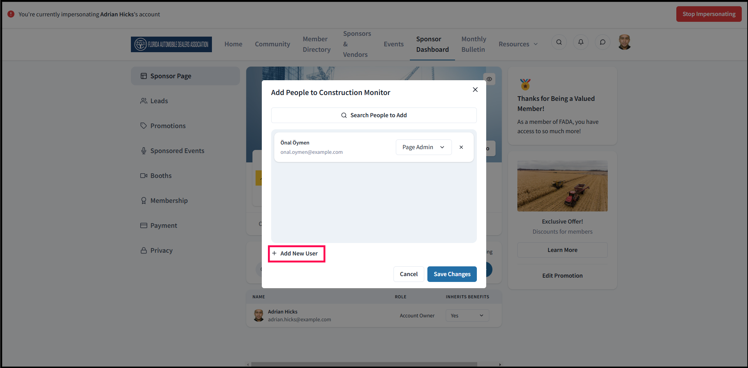Viewport: 748px width, 368px height.
Task: Click the ROLE column header
Action: [400, 297]
